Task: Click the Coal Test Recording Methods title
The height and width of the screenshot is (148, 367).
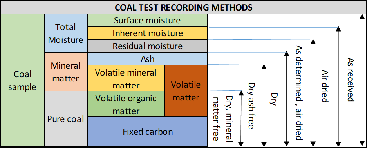Action: coord(183,7)
